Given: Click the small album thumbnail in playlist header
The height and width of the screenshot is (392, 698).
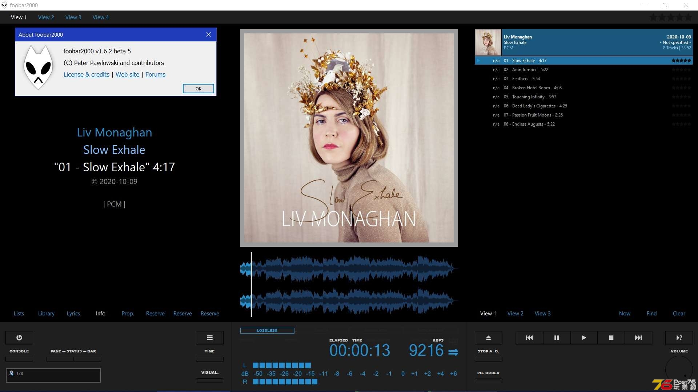Looking at the screenshot, I should (x=488, y=42).
